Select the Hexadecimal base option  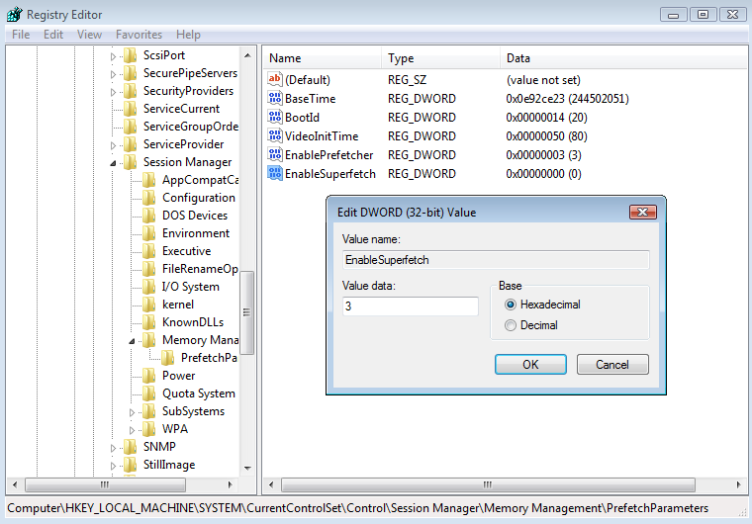pyautogui.click(x=511, y=305)
